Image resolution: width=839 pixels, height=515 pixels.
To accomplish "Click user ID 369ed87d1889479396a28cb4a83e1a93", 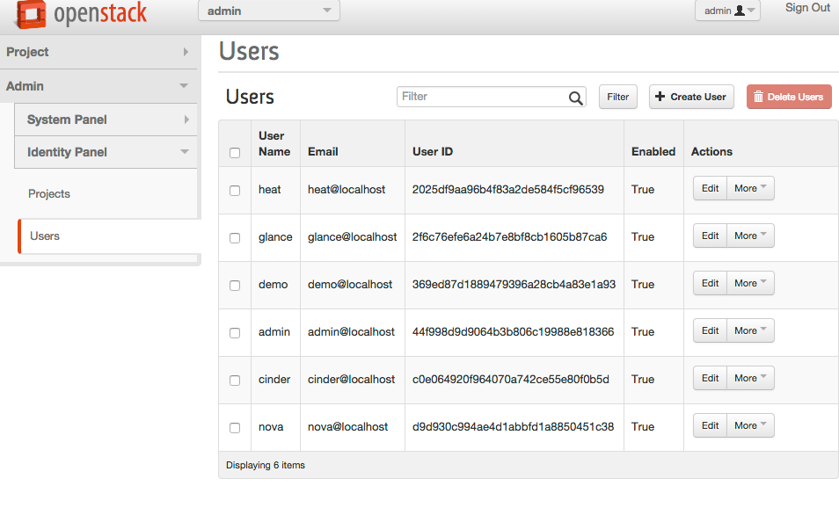I will click(514, 285).
